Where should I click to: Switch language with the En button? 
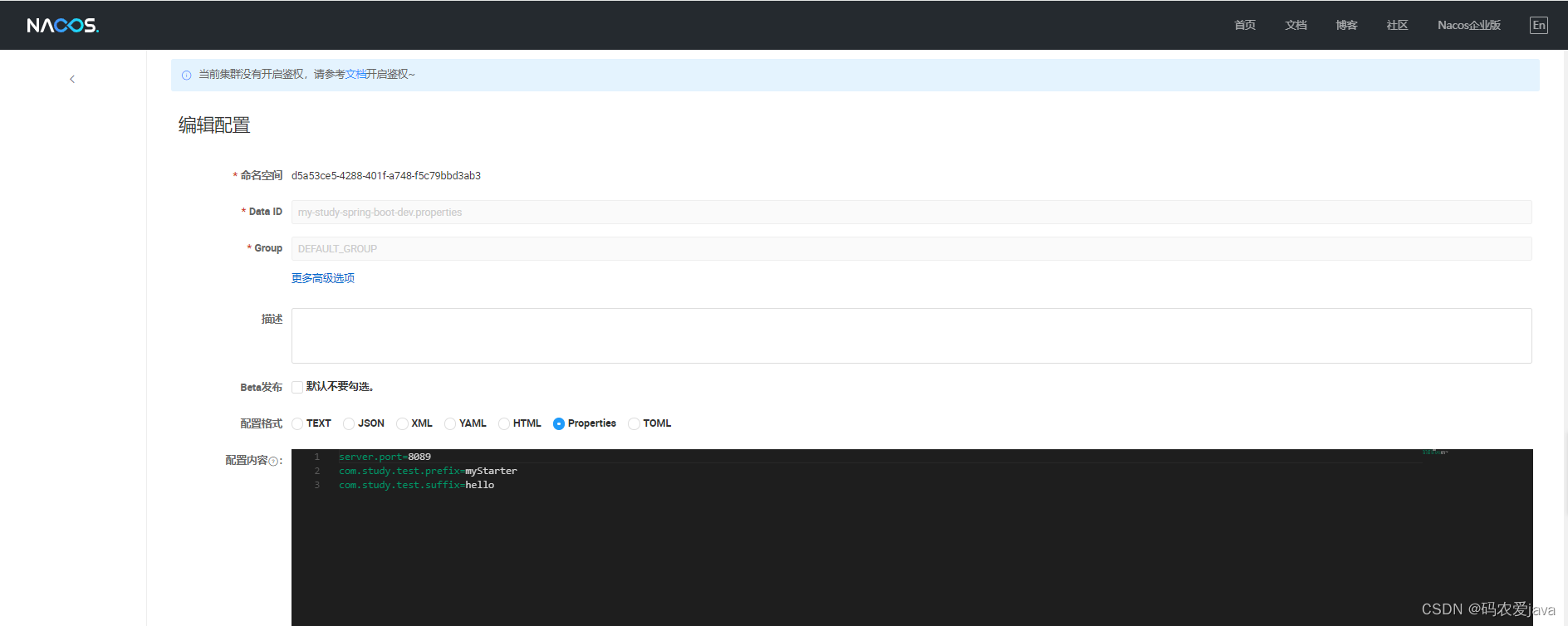pos(1539,25)
